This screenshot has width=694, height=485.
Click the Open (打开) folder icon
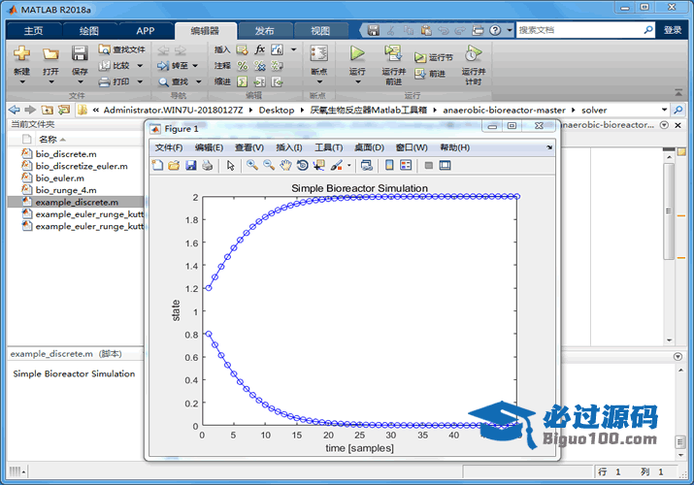50,54
